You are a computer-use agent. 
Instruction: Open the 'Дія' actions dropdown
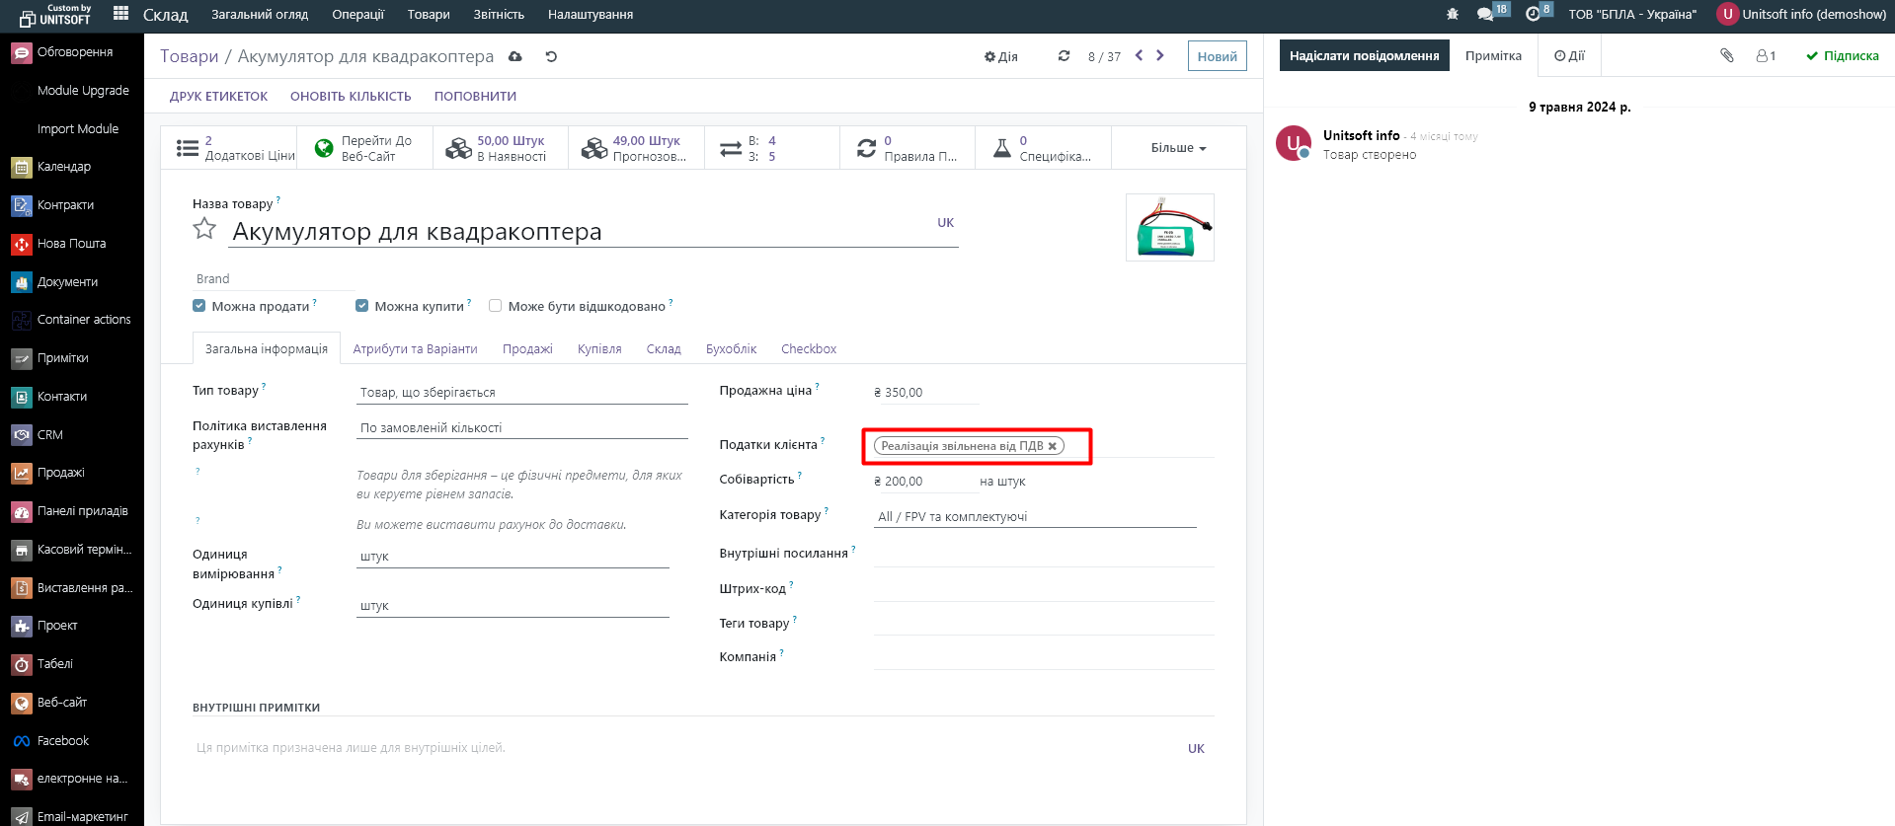tap(1001, 57)
